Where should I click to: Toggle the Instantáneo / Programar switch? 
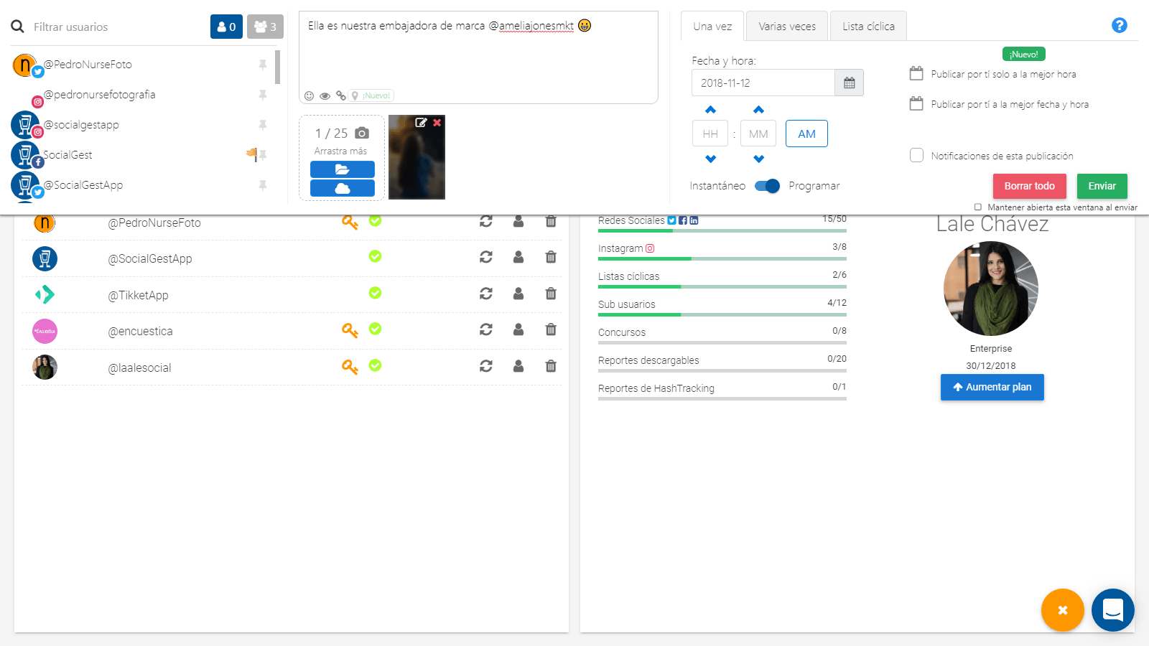pos(767,186)
